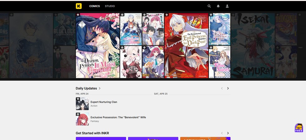The width and height of the screenshot is (306, 140).
Task: Open the search magnifier icon
Action: tap(209, 6)
